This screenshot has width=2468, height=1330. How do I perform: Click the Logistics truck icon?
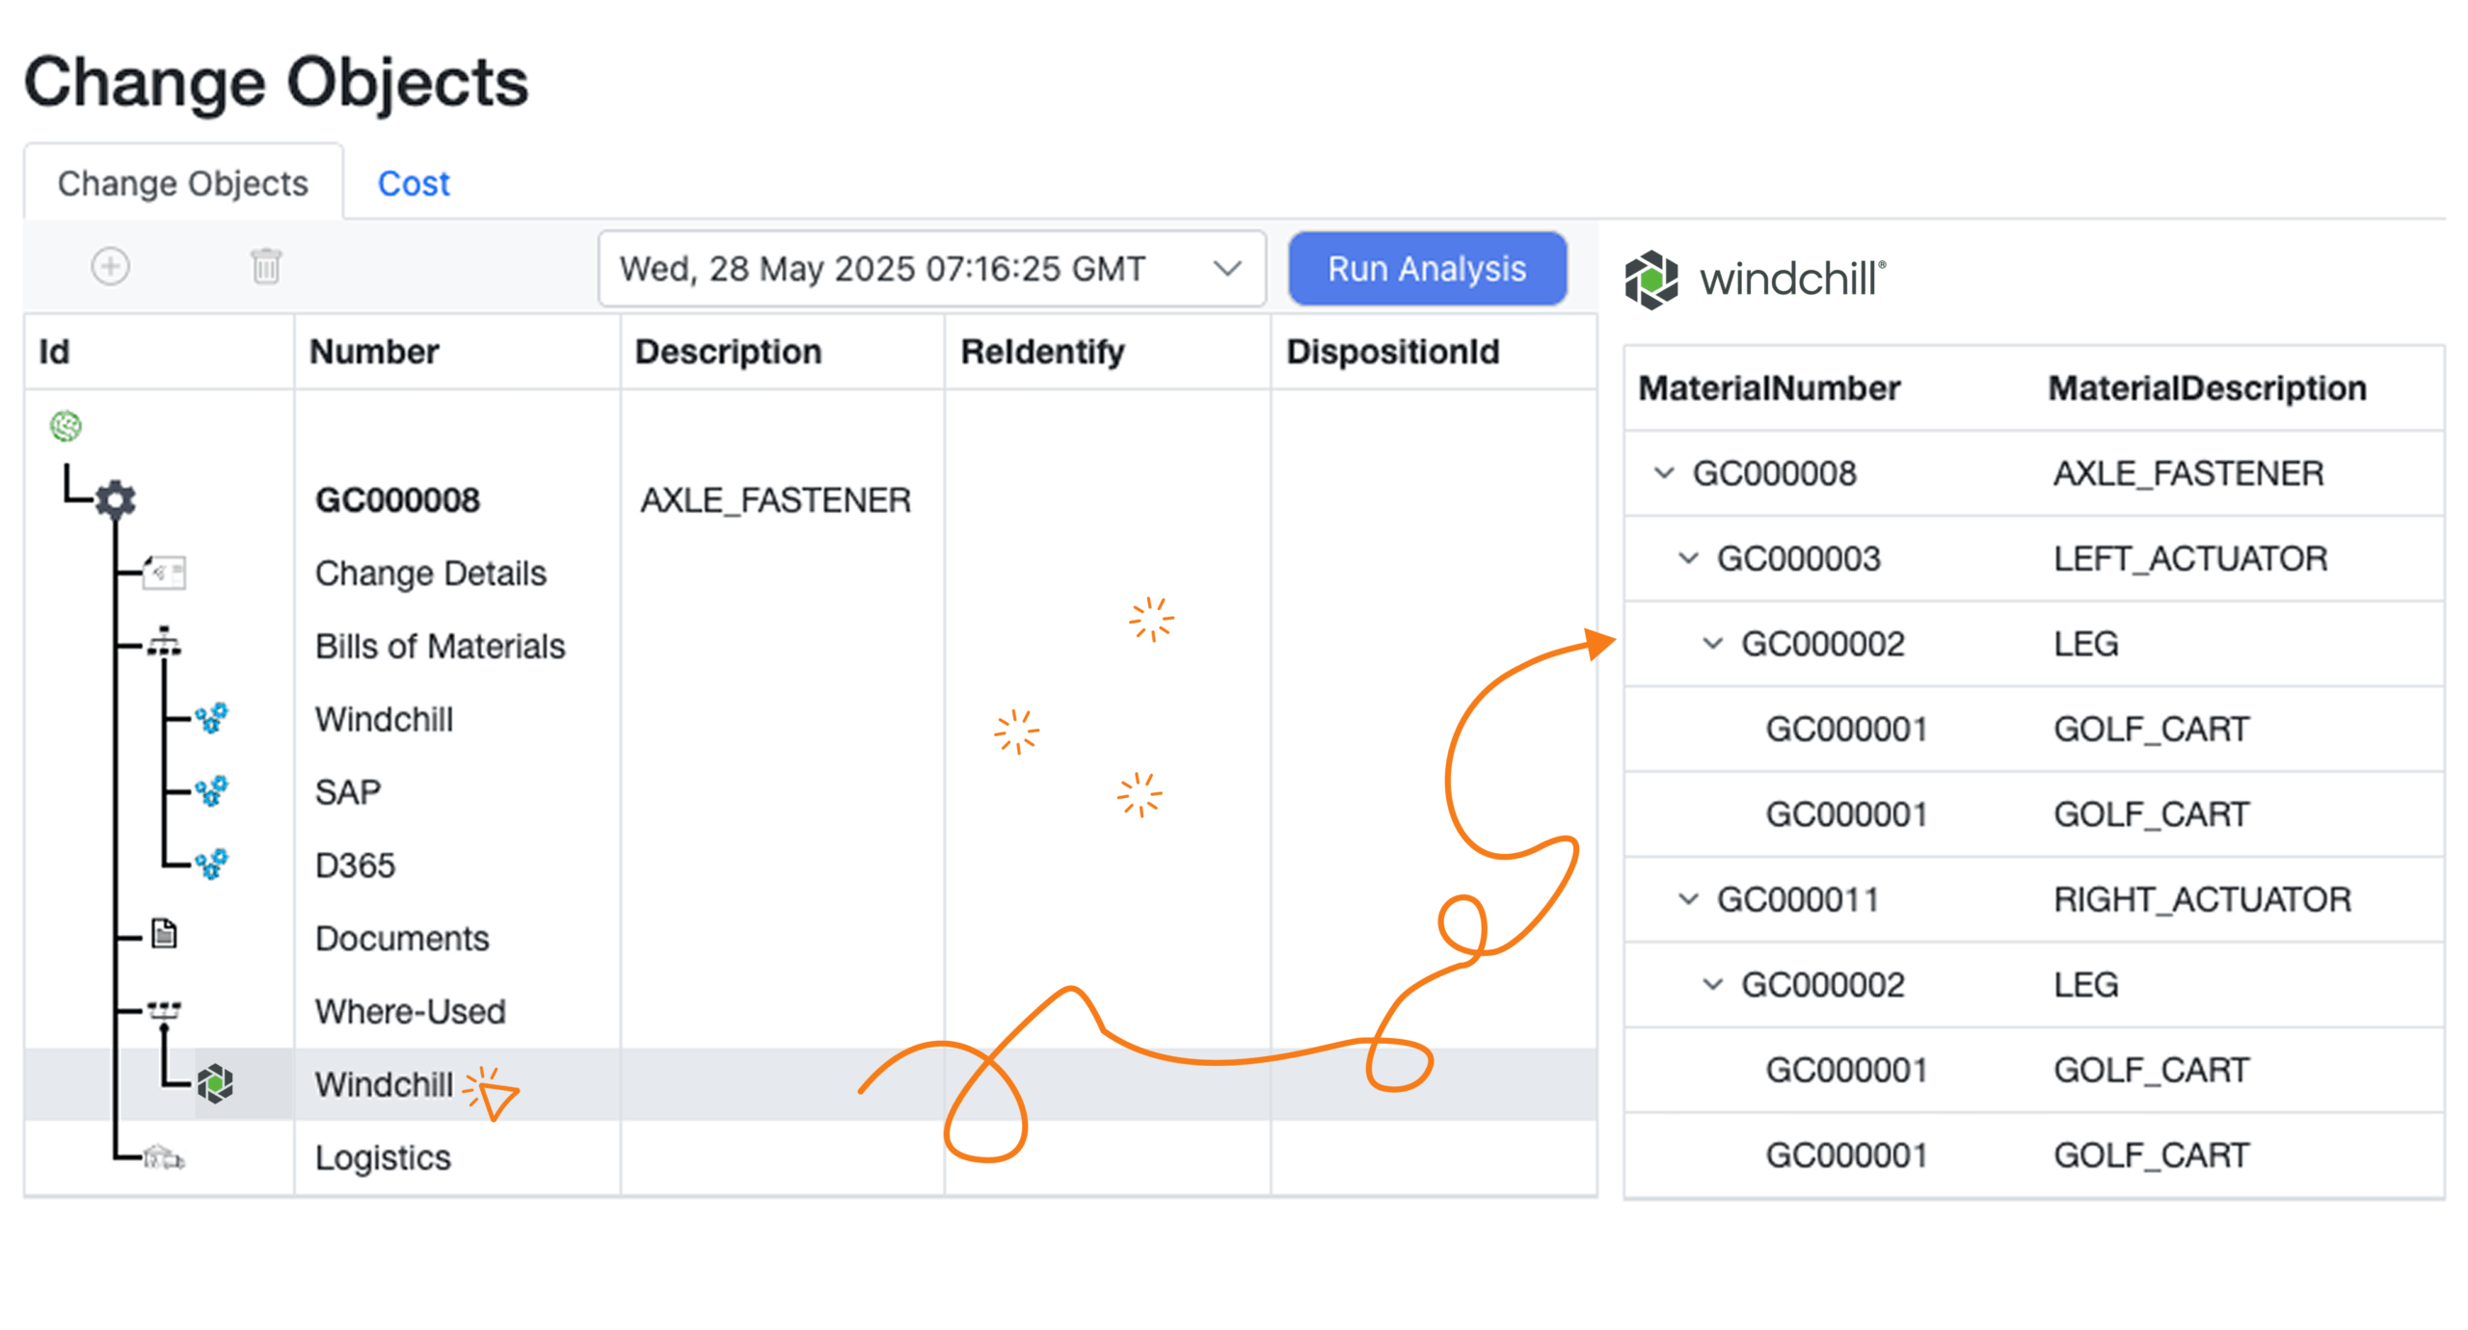pyautogui.click(x=164, y=1156)
